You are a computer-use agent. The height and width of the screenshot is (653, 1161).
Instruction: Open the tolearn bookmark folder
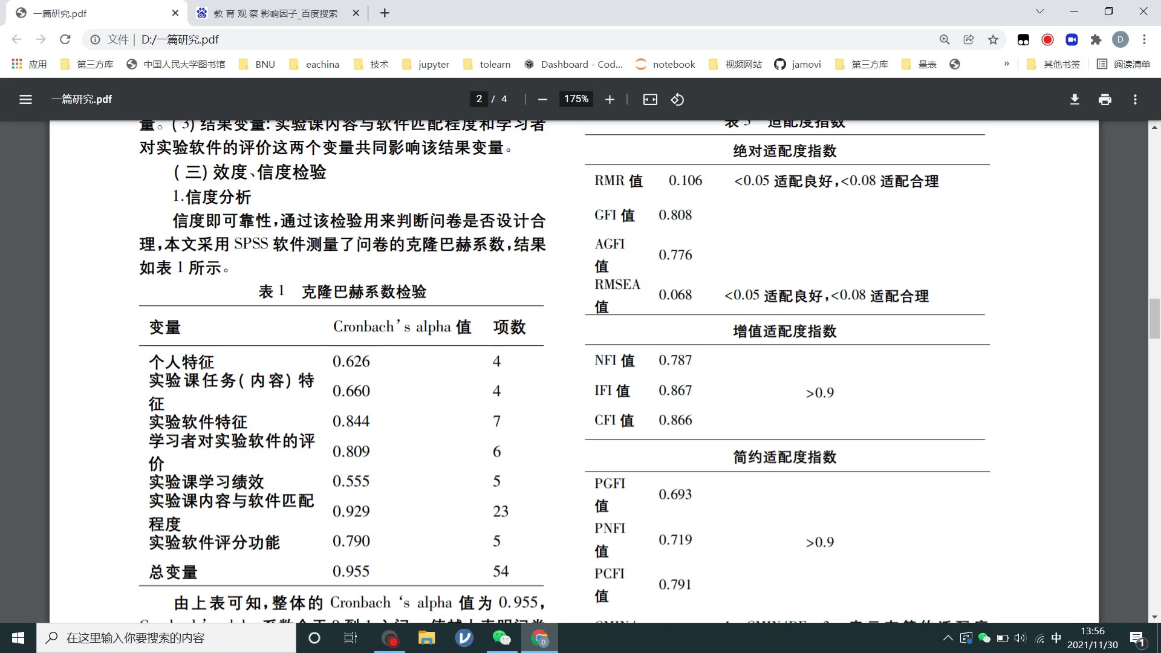tap(487, 64)
